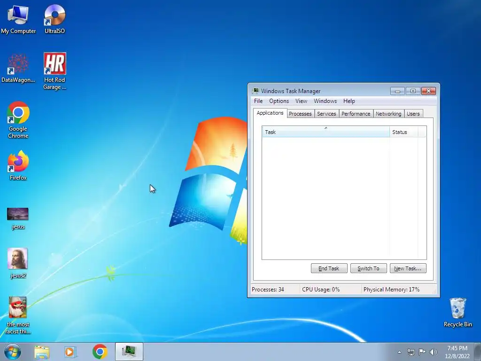Select the jesus image file

[18, 219]
